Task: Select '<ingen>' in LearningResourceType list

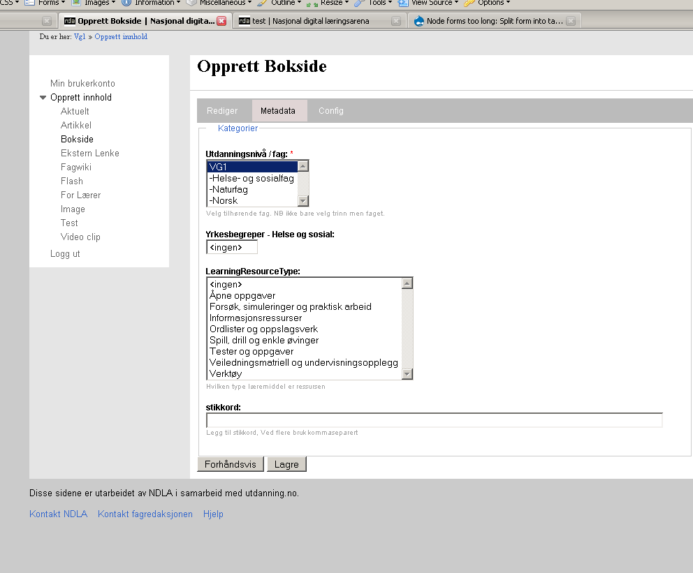Action: (x=305, y=284)
